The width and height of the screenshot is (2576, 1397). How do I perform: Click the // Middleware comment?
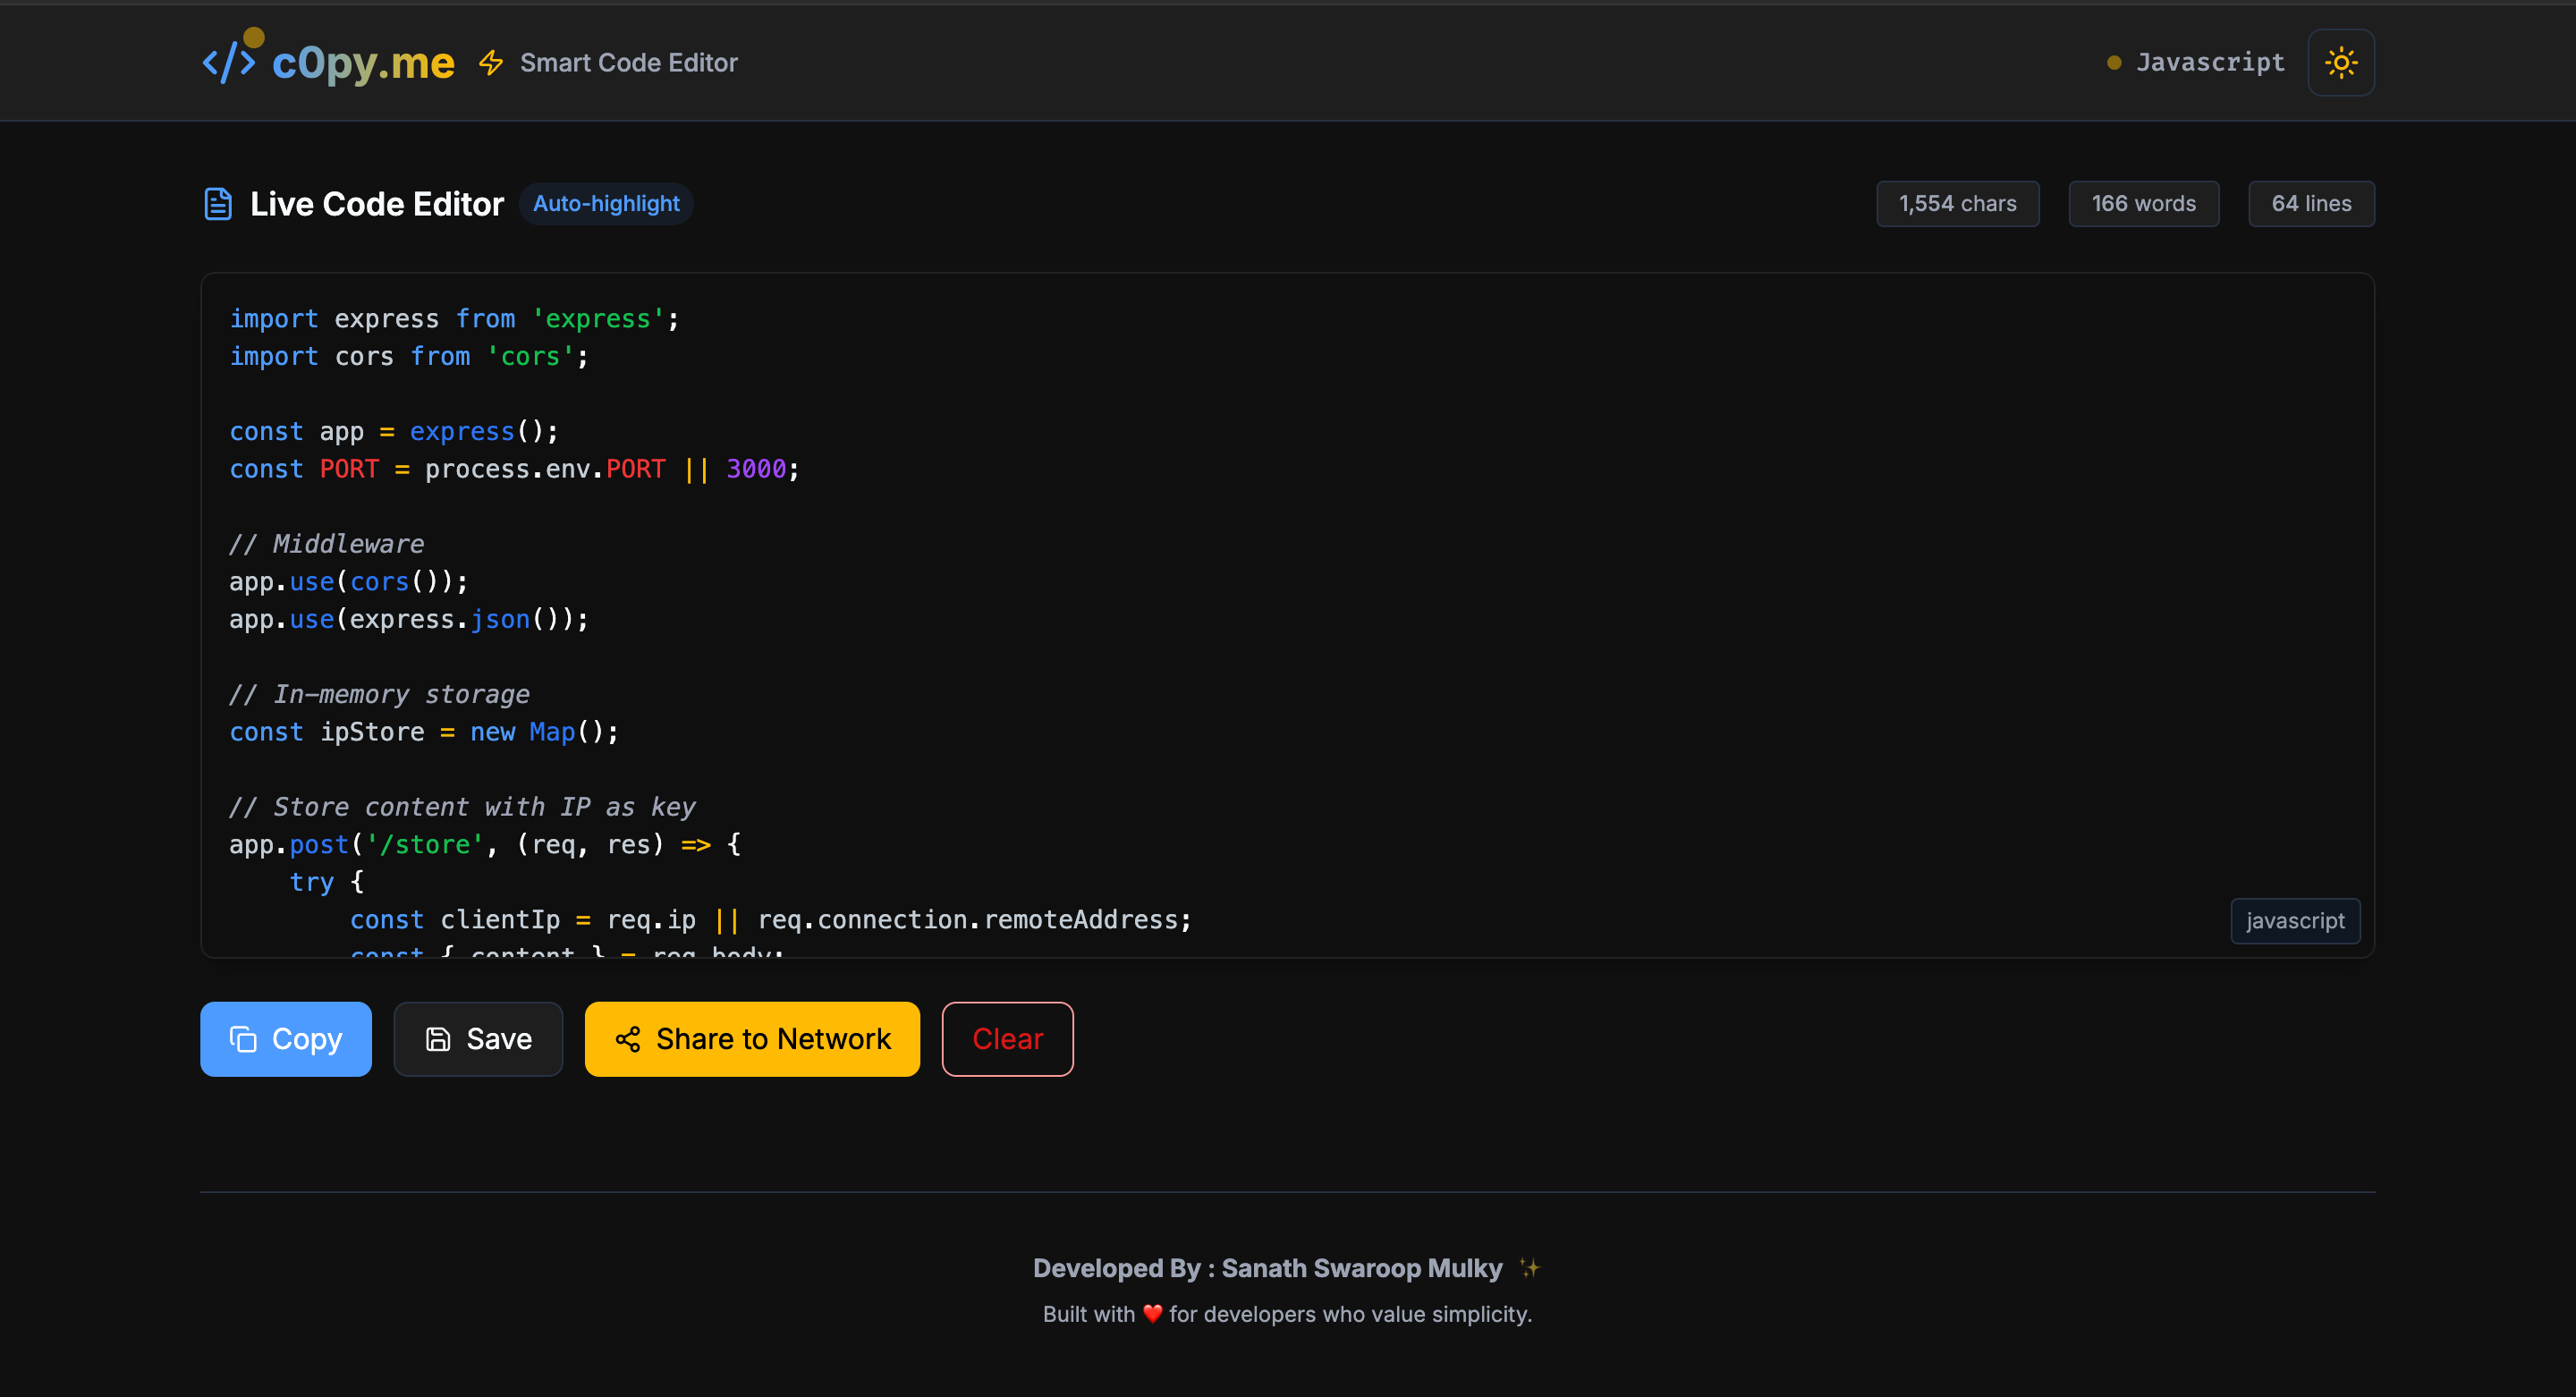point(327,544)
